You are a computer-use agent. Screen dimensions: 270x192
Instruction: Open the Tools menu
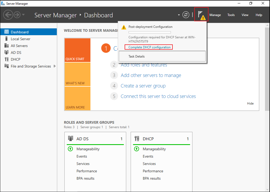pos(231,15)
